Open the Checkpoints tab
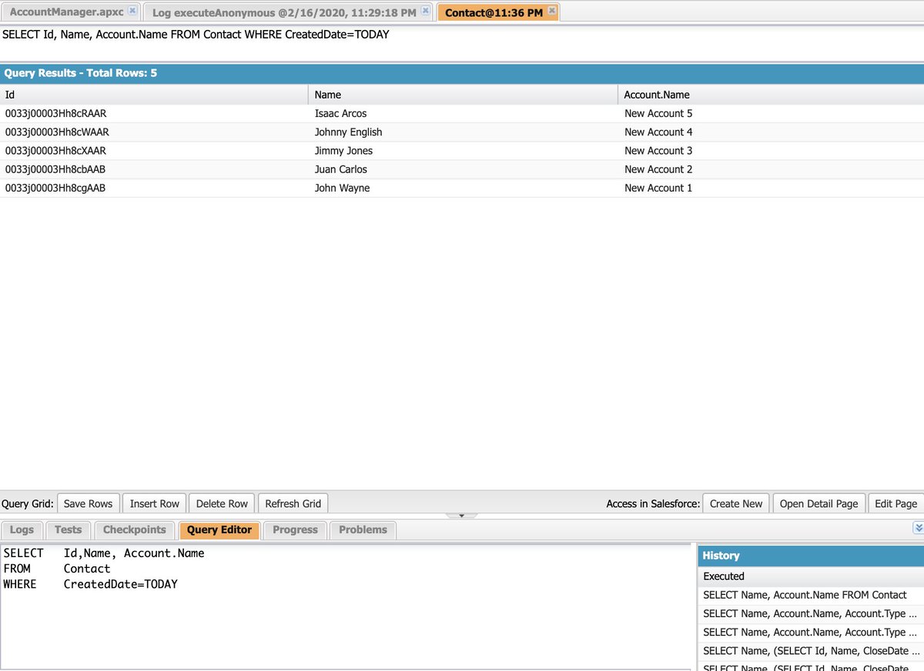The width and height of the screenshot is (924, 671). point(135,529)
